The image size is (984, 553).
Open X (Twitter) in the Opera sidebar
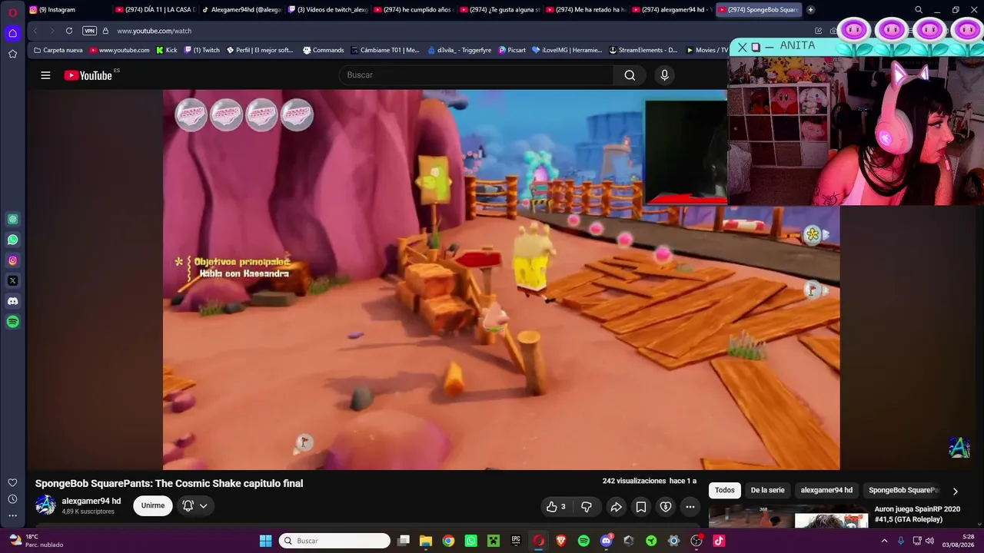[x=12, y=281]
